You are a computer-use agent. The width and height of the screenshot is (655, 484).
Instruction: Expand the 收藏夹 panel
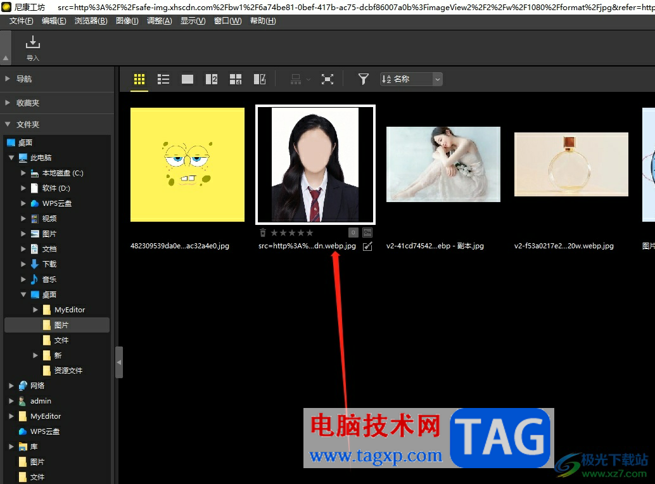7,103
